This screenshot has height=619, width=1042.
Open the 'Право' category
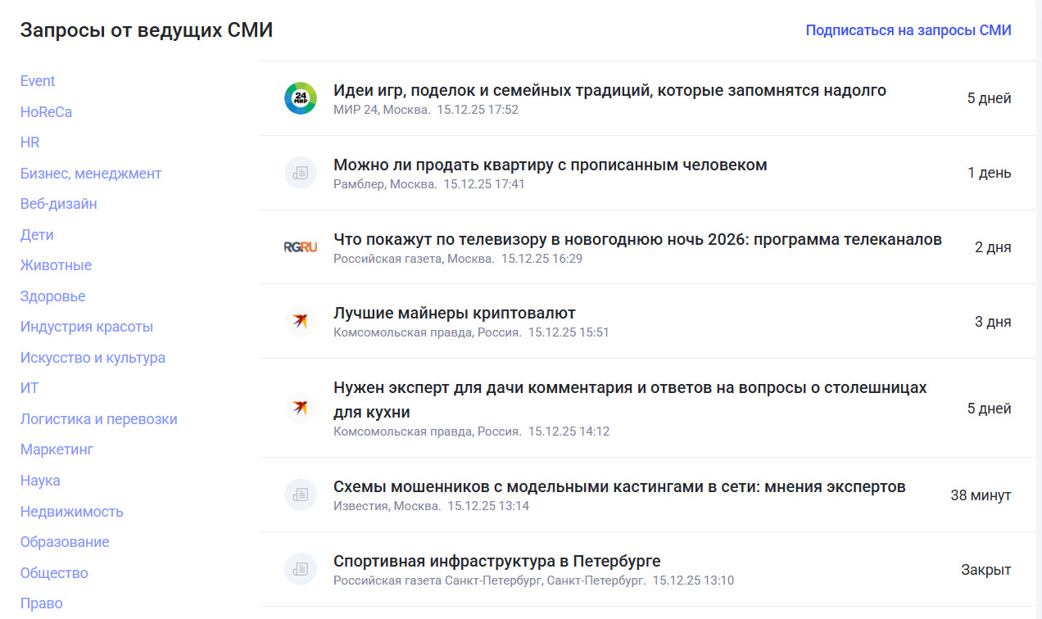(42, 603)
